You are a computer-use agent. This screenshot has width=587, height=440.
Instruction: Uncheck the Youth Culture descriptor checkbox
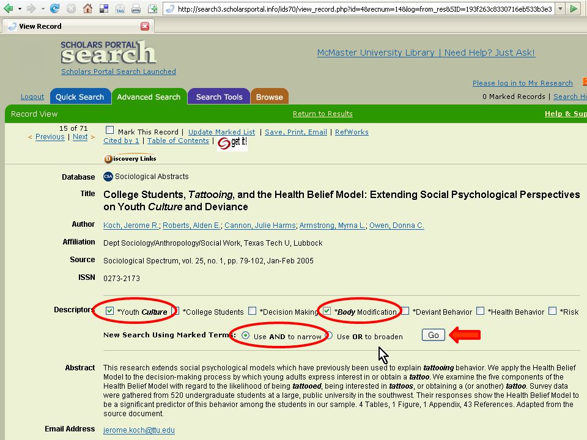[x=109, y=310]
